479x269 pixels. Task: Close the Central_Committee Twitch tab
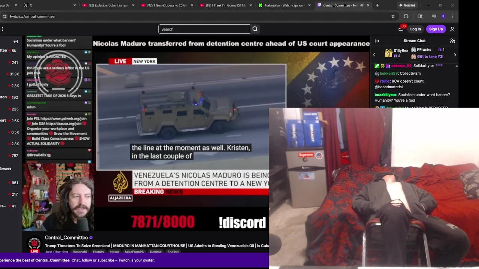(368, 5)
